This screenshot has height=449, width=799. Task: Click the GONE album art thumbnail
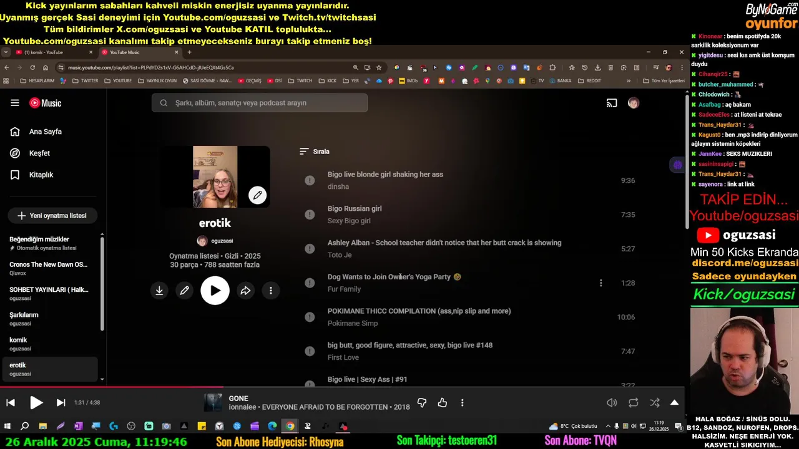(x=213, y=403)
